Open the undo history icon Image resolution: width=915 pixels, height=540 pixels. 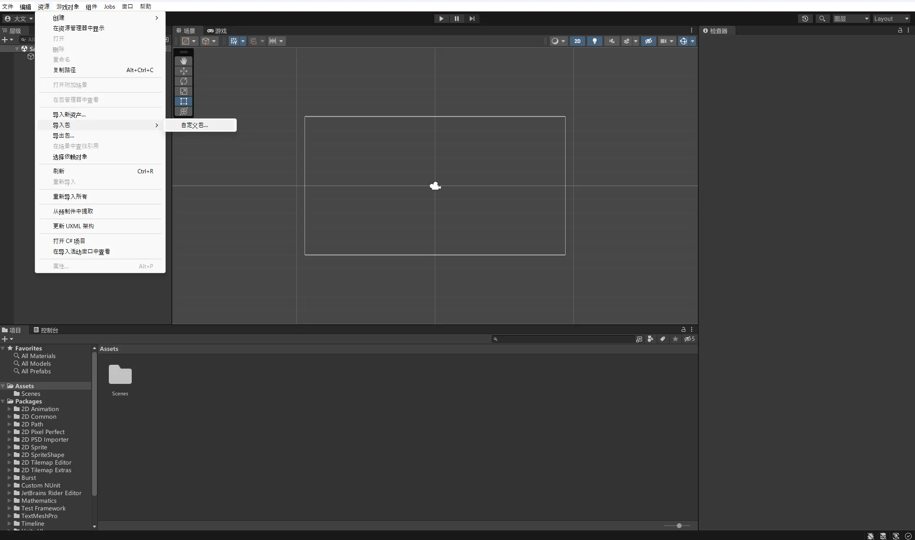(805, 19)
